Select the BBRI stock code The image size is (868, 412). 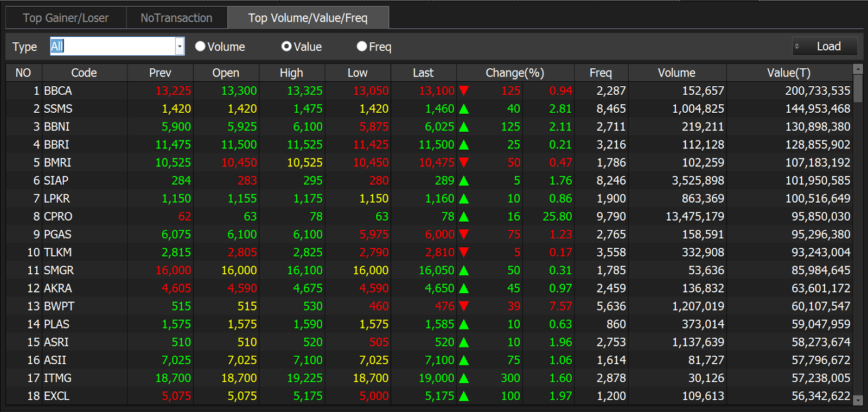pyautogui.click(x=56, y=144)
